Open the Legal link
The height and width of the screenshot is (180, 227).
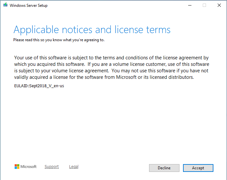[x=74, y=167]
